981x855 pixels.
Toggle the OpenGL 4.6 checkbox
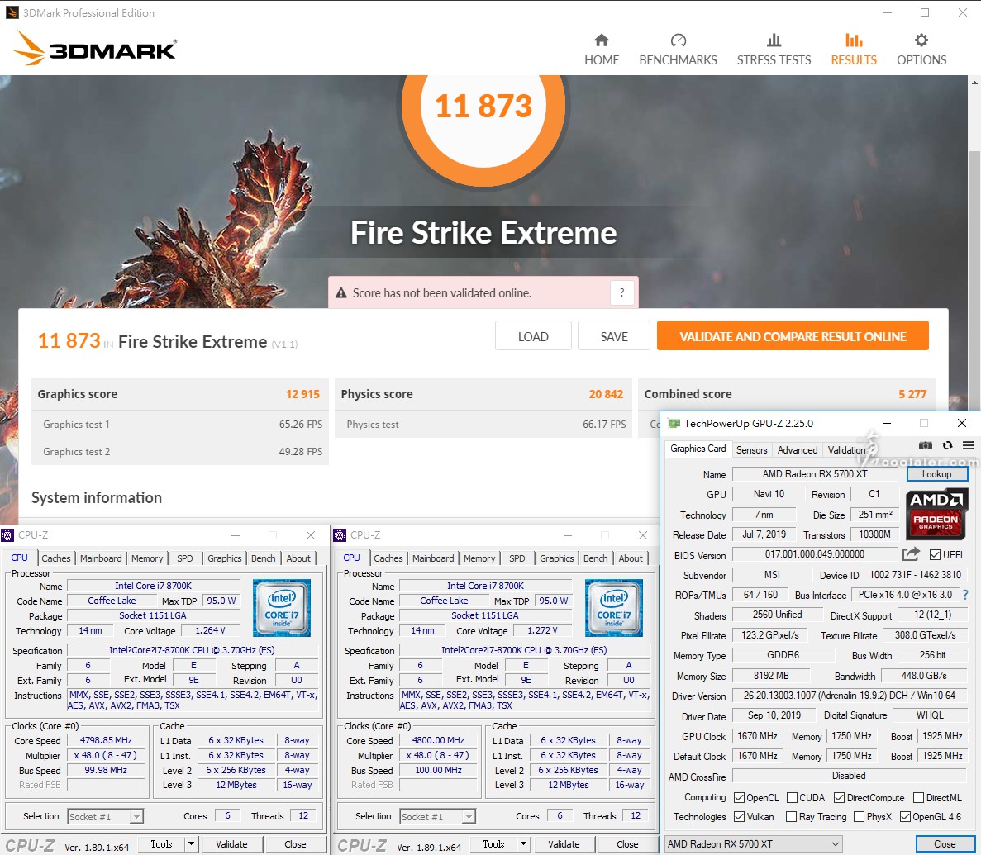905,816
